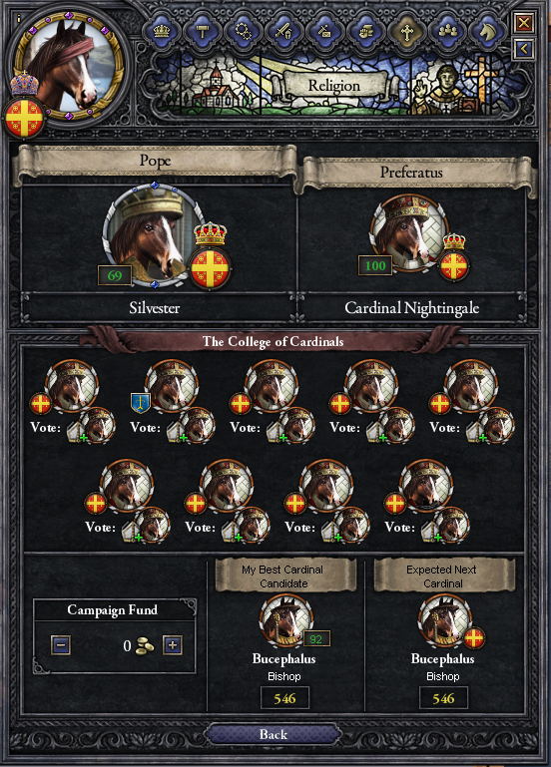Click the blue shield cardinal's portrait

(172, 386)
